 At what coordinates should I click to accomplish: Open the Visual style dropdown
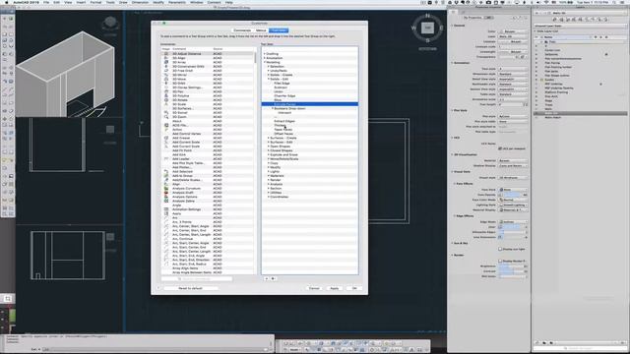pyautogui.click(x=513, y=177)
